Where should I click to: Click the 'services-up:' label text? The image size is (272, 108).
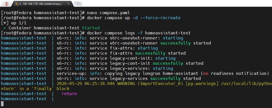(x=72, y=73)
